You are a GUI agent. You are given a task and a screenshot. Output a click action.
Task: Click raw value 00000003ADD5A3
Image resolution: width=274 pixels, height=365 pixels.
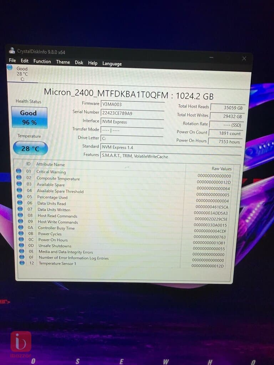coord(211,213)
